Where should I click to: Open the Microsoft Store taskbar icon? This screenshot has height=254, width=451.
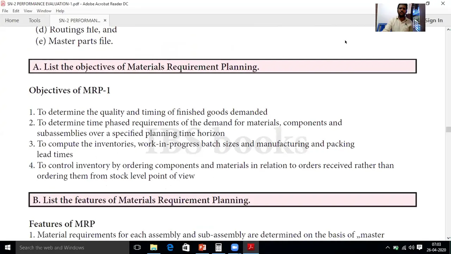tap(186, 247)
